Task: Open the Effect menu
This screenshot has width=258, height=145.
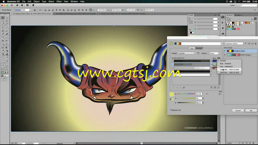Action: pos(59,2)
